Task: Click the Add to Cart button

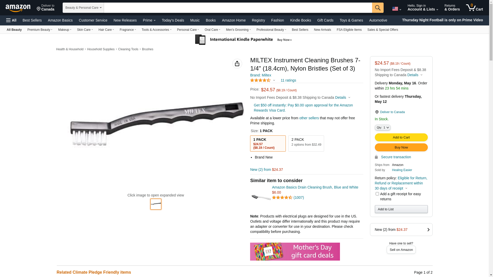Action: (x=401, y=137)
